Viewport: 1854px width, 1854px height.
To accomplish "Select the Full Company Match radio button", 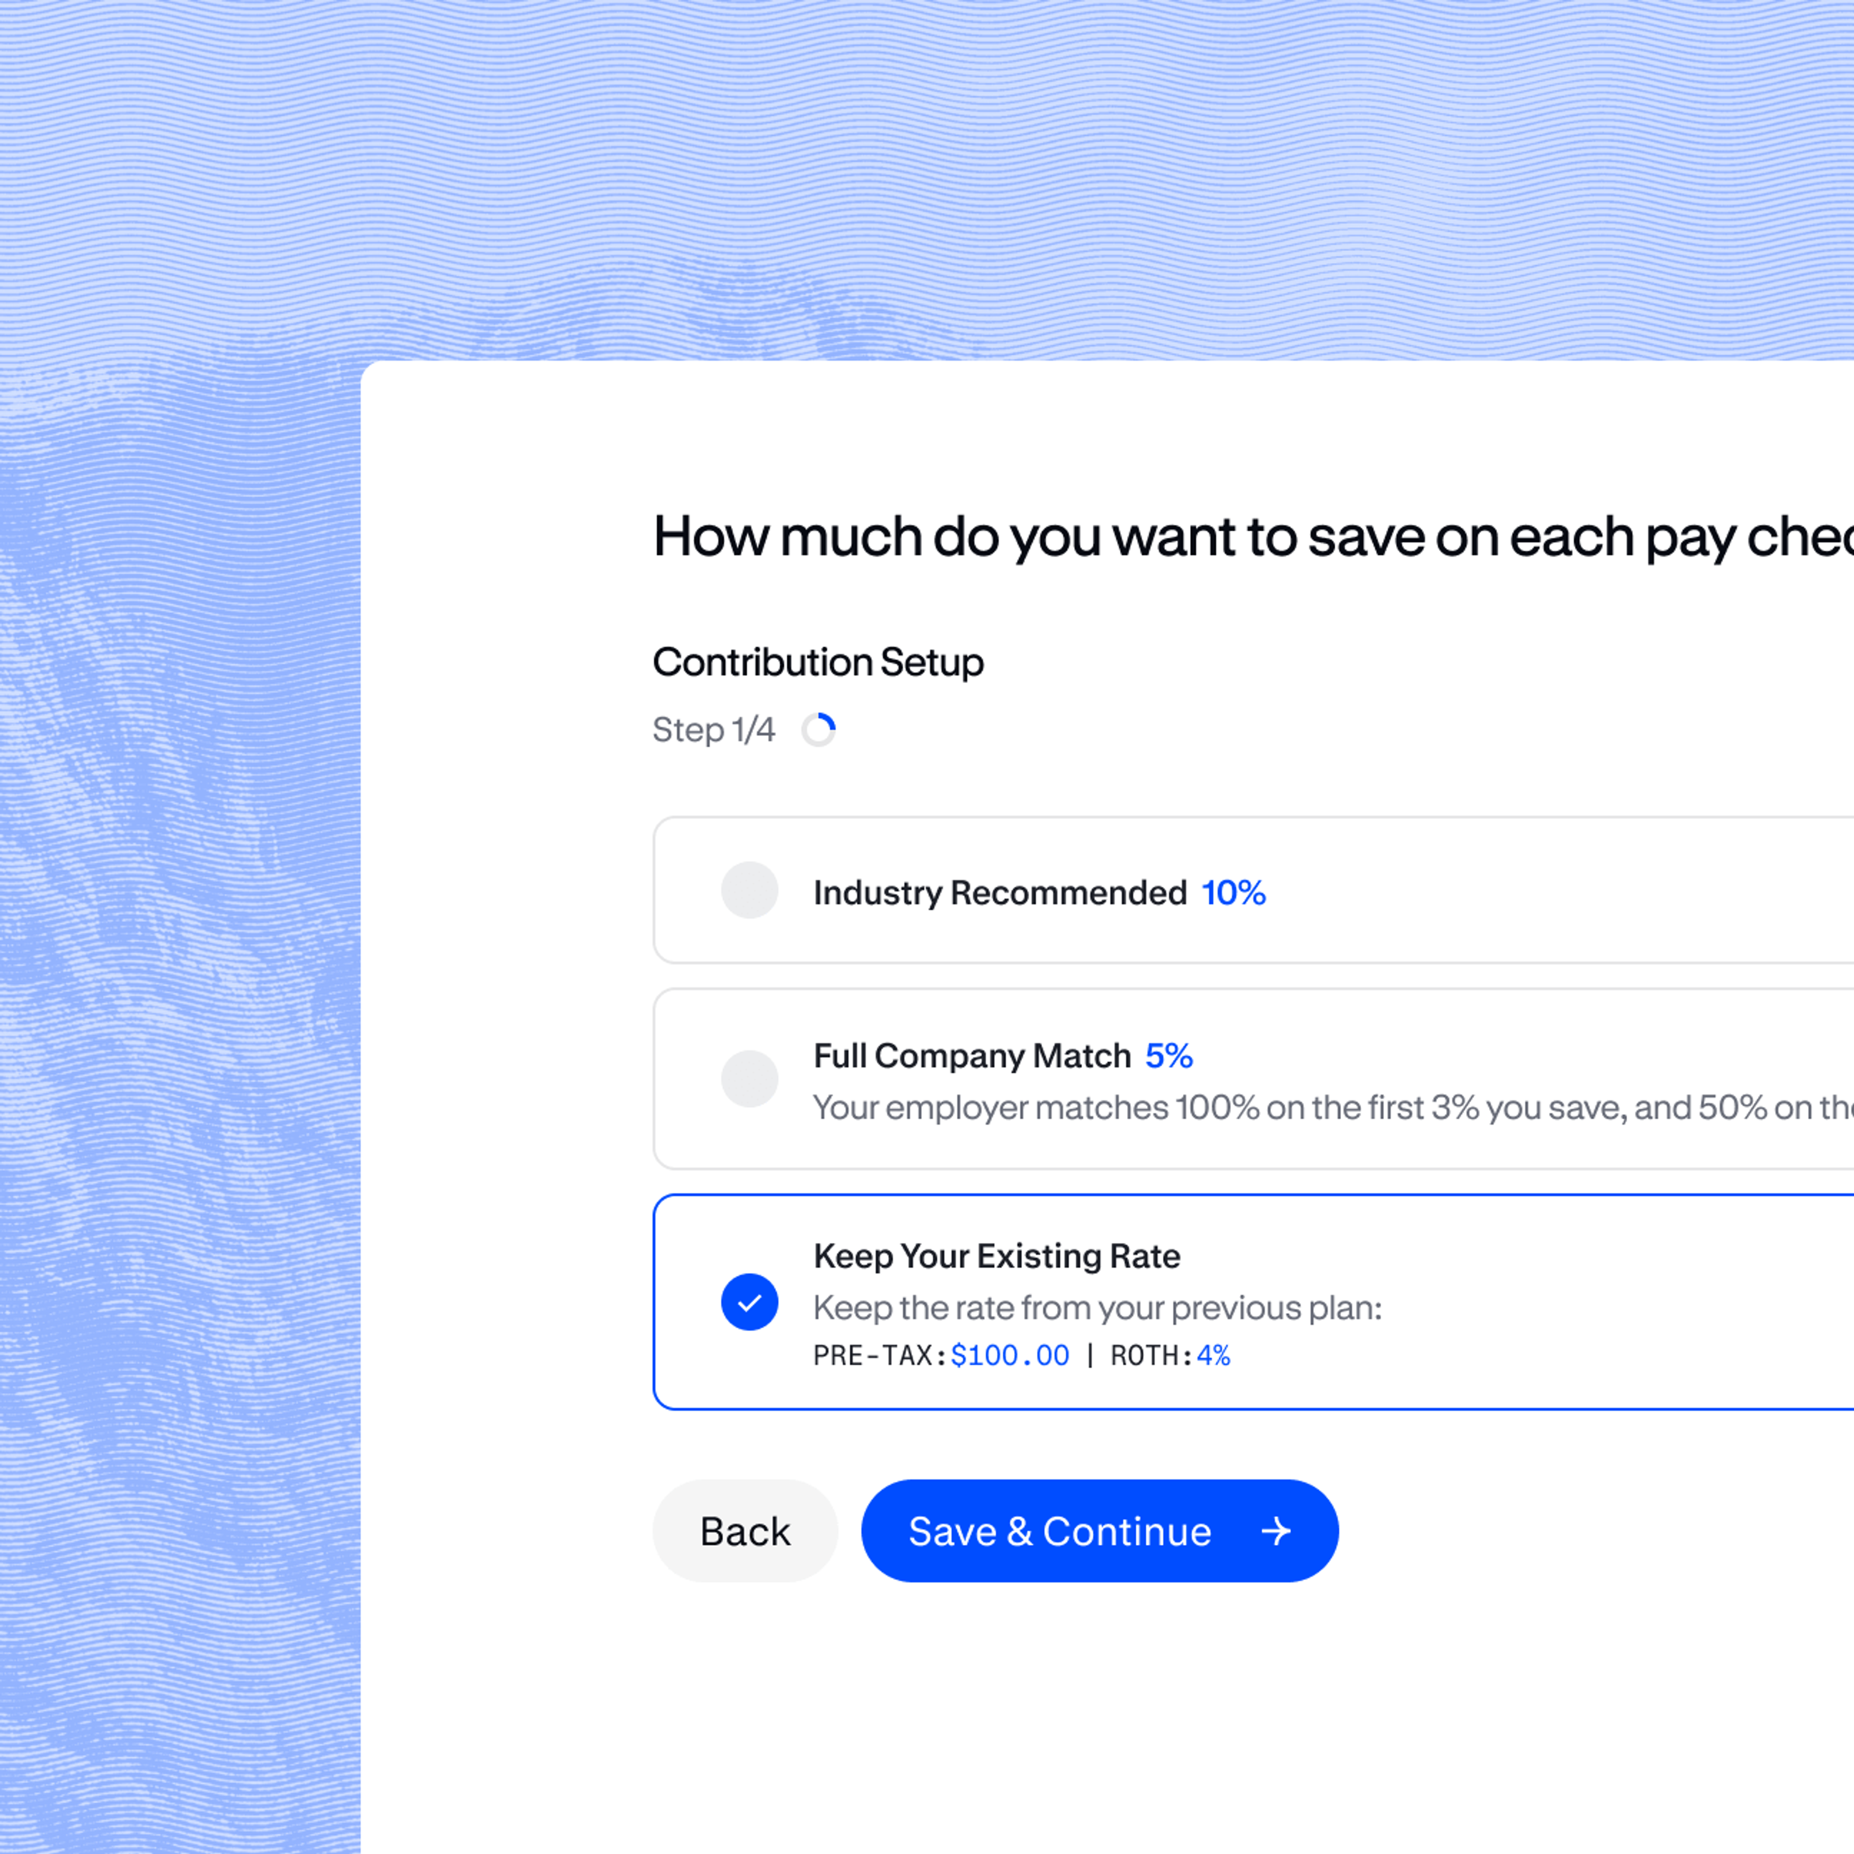I will (x=750, y=1079).
